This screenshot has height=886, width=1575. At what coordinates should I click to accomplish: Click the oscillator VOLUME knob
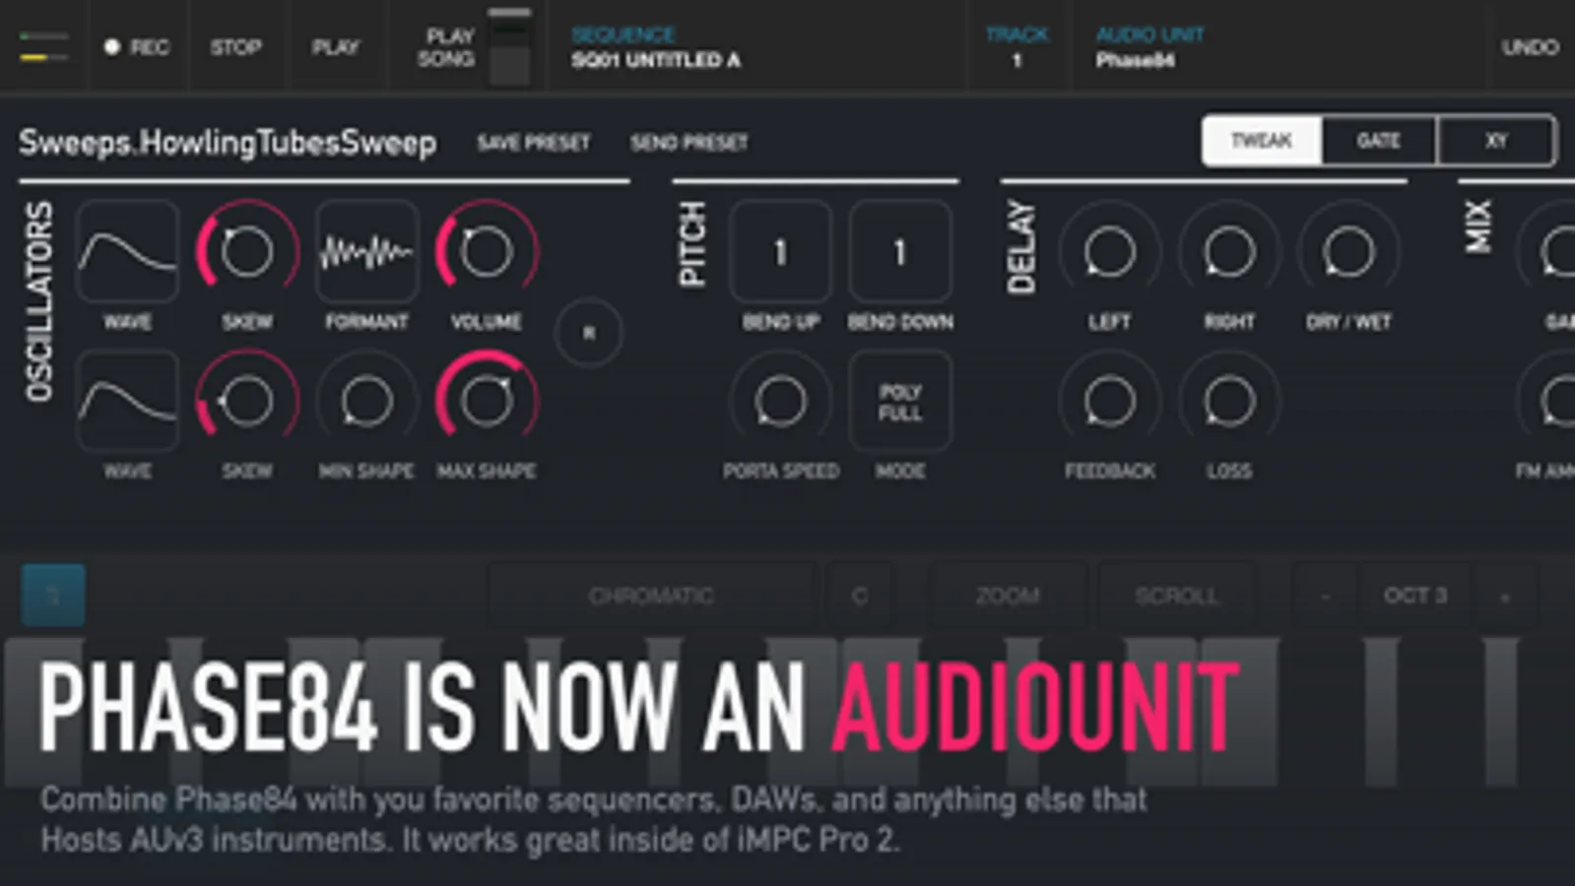tap(486, 251)
